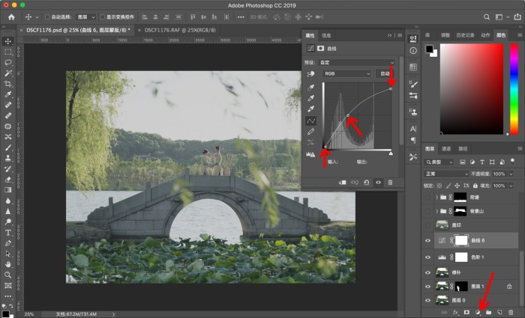The image size is (525, 318).
Task: Select the Eyedropper tool in toolbar
Action: (x=8, y=94)
